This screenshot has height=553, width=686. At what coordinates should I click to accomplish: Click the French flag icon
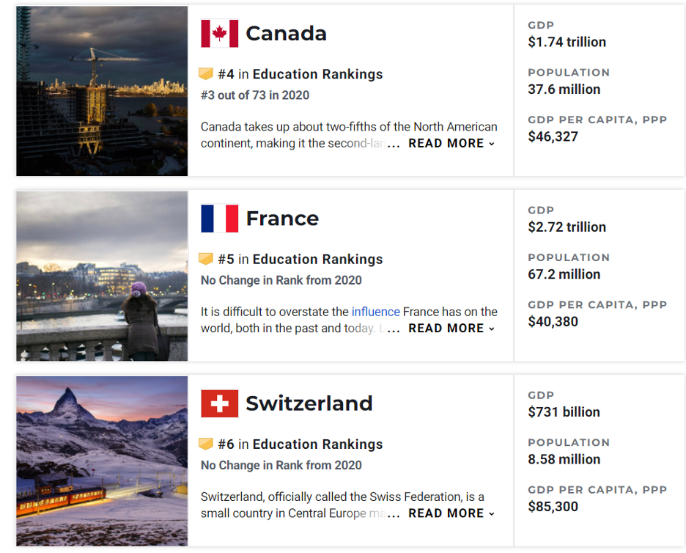point(220,219)
